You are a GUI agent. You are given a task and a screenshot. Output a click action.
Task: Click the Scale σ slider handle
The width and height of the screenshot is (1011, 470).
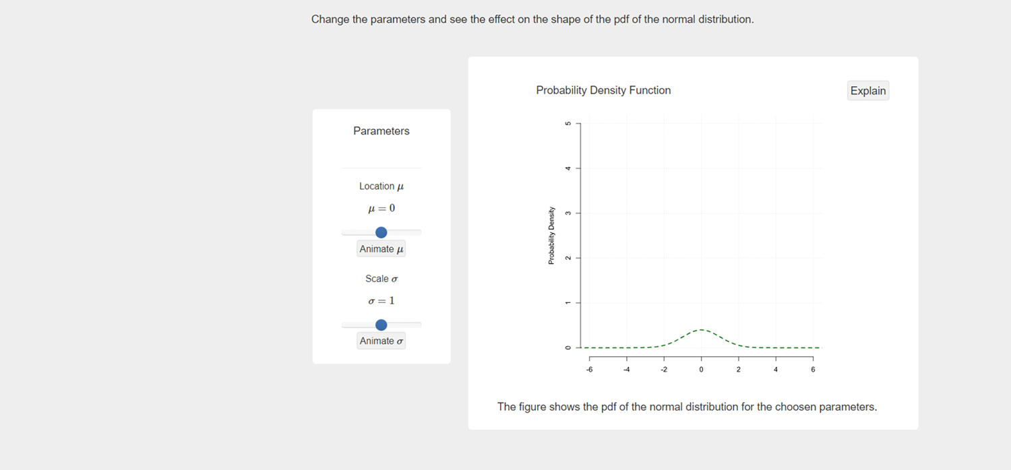pos(381,325)
